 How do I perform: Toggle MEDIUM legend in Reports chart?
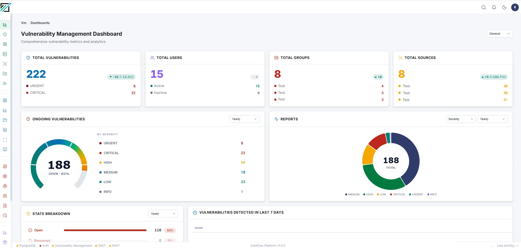click(352, 195)
